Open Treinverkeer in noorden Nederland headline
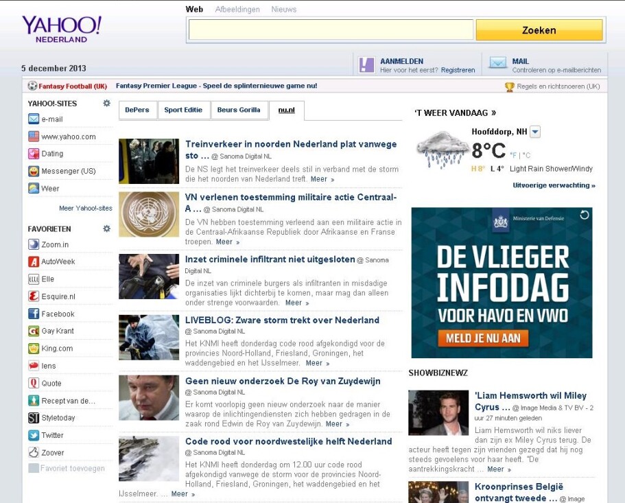Image resolution: width=625 pixels, height=503 pixels. coord(291,150)
